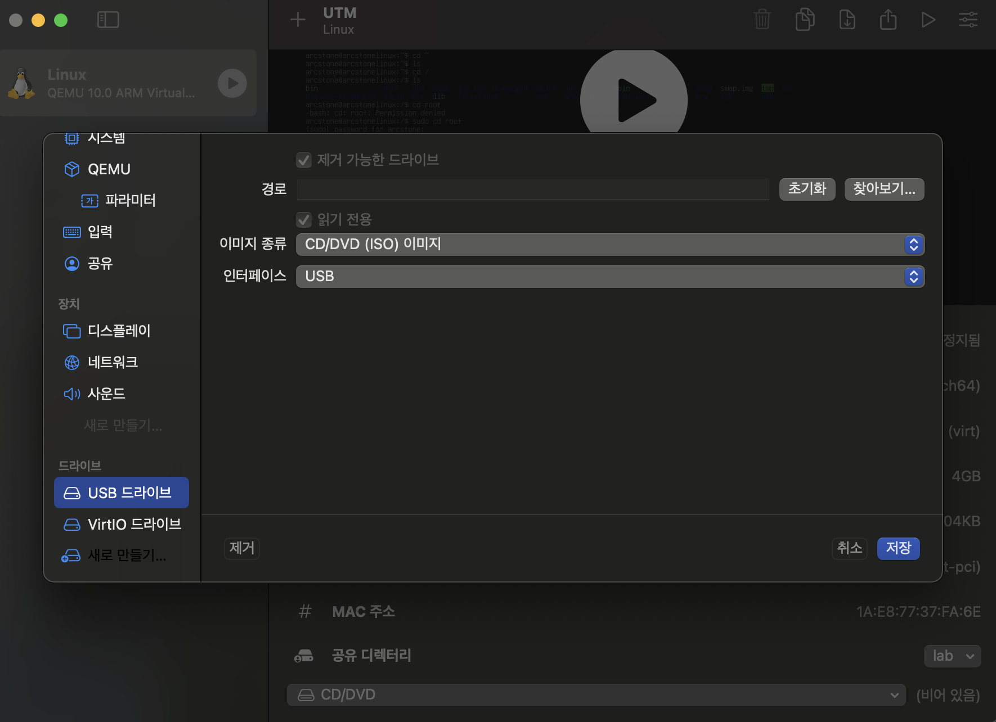996x722 pixels.
Task: Toggle the 제거 가능한 드라이브 checkbox
Action: (304, 160)
